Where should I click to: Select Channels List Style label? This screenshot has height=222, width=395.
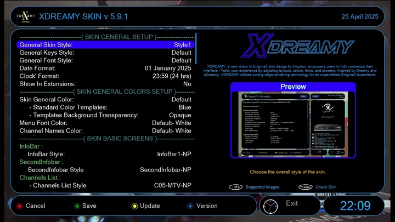point(58,185)
